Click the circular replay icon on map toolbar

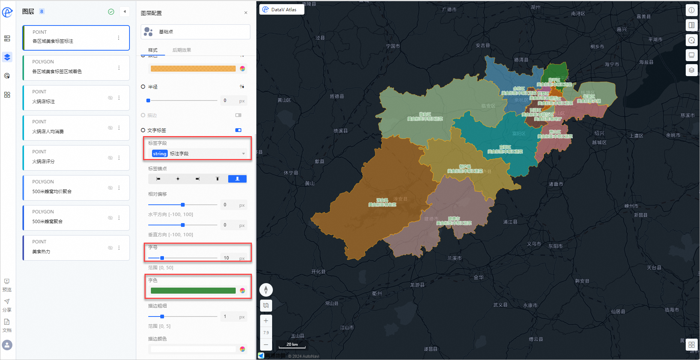[x=691, y=40]
